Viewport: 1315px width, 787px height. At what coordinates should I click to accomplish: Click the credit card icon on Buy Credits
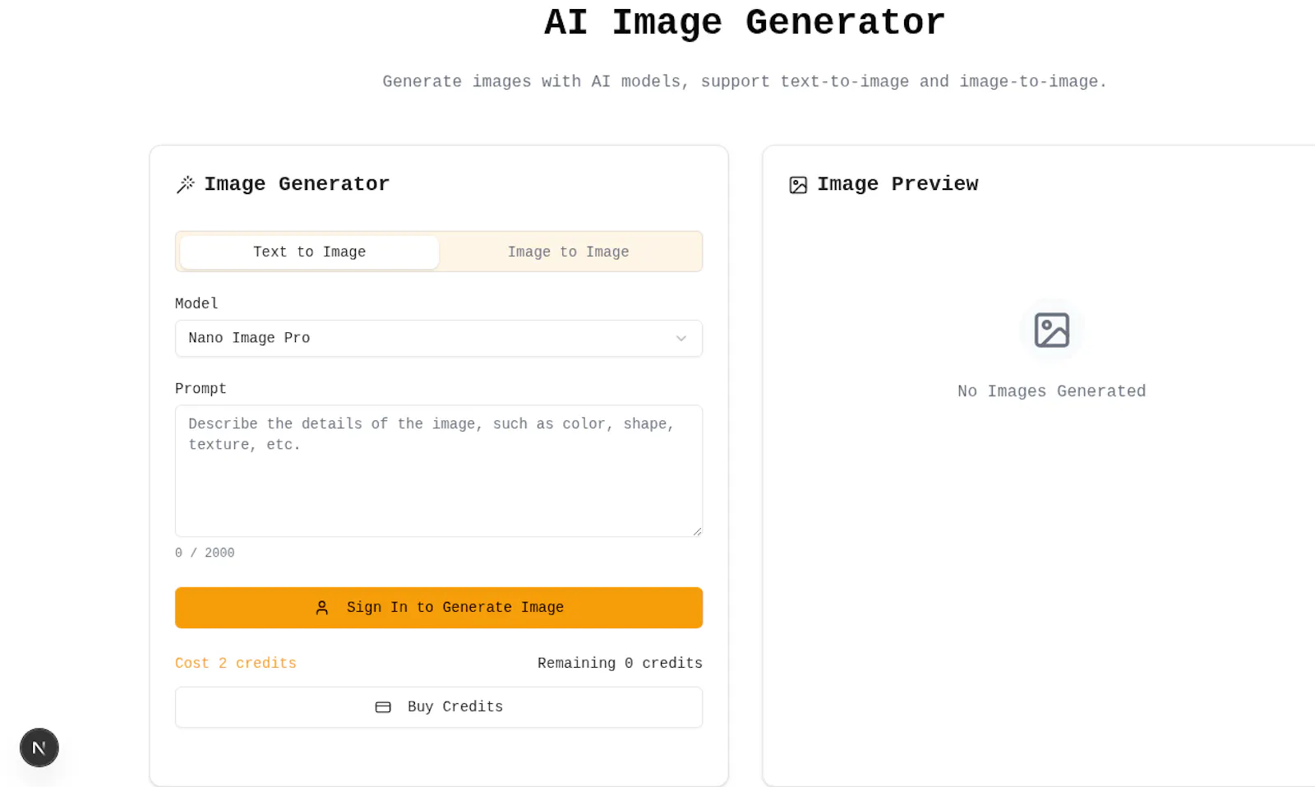click(383, 707)
